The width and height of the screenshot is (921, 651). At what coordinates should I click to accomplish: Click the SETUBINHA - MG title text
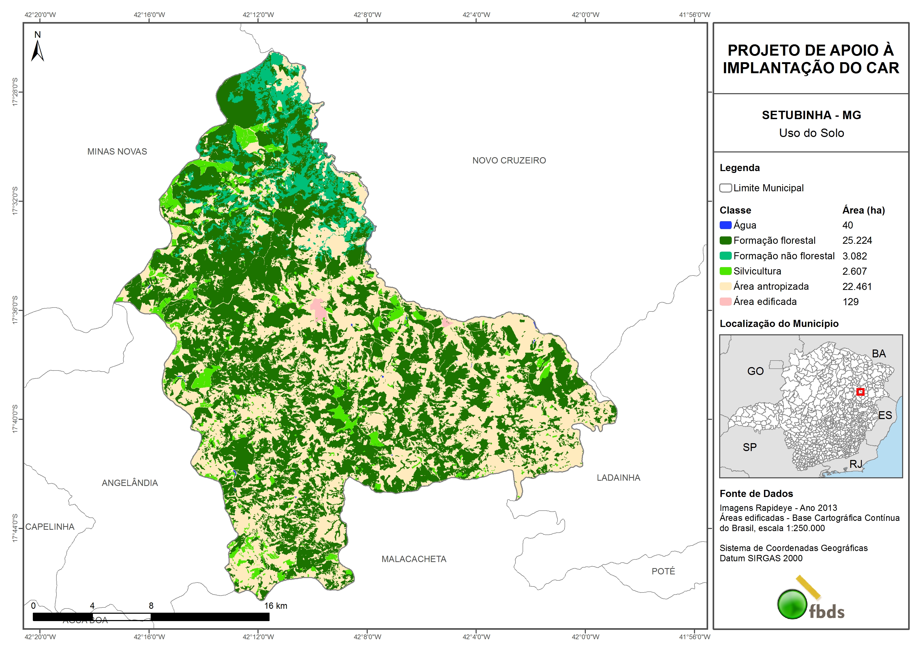(811, 115)
